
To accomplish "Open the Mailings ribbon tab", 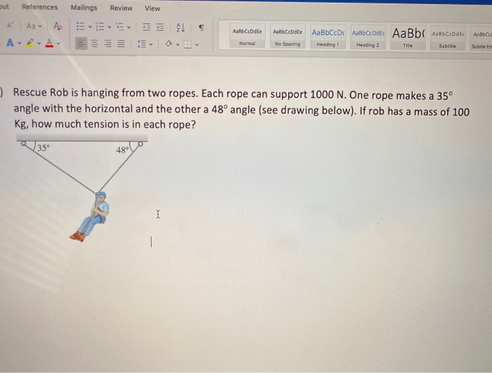I will [x=84, y=8].
